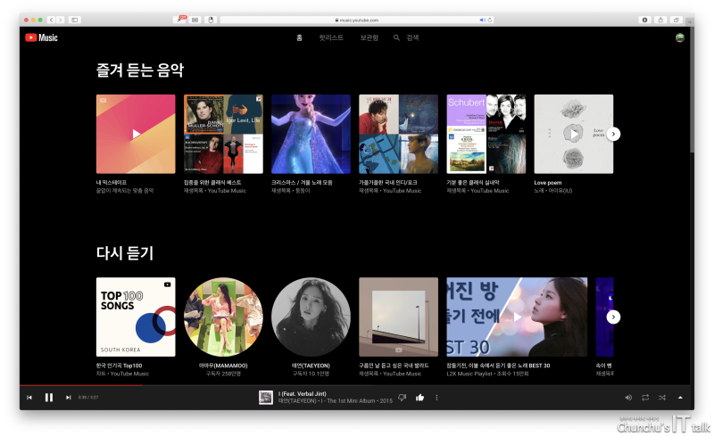Viewport: 714px width, 436px height.
Task: Open the 가을가을한 국내 인디/포크 playlist
Action: tap(398, 134)
